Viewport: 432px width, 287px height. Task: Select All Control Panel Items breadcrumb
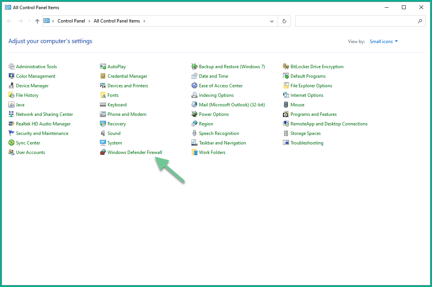(117, 21)
